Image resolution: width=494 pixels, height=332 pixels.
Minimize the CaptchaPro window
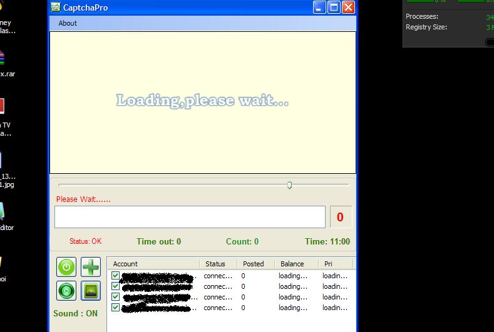pos(319,8)
